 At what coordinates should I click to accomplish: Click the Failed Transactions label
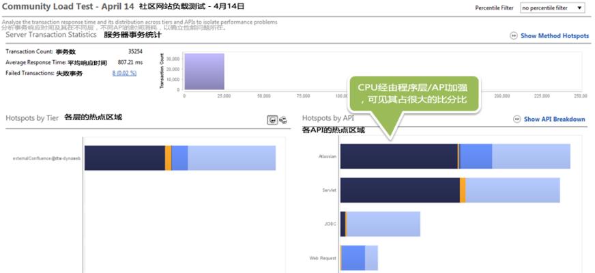[x=30, y=73]
